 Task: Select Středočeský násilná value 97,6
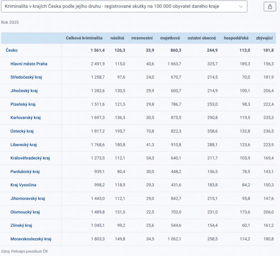121,77
